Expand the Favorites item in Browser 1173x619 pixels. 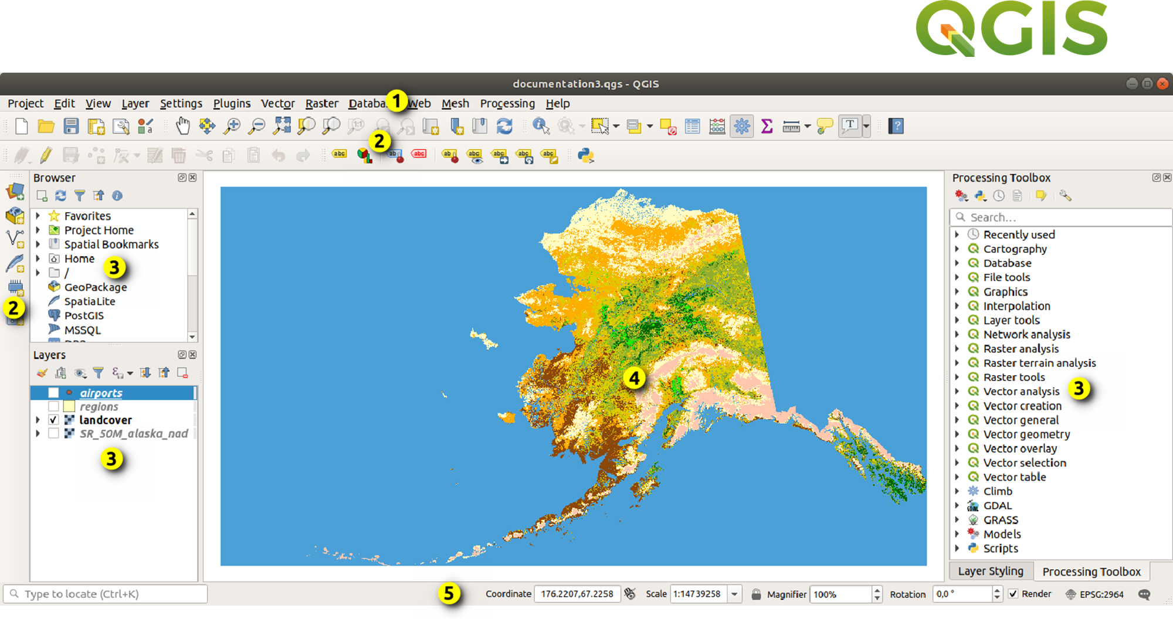[38, 216]
